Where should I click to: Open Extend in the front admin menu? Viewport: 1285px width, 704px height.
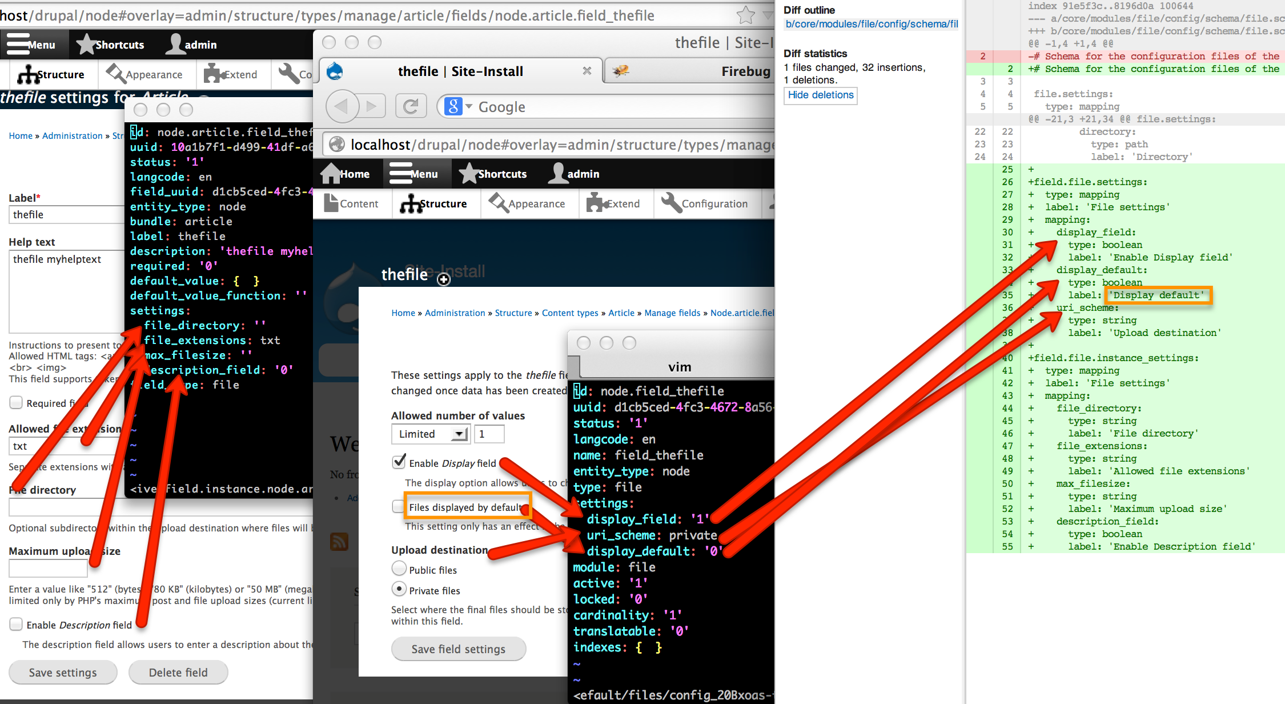click(613, 203)
